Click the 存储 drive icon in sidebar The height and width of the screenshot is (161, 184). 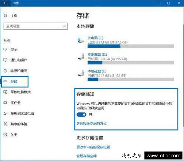click(x=5, y=81)
